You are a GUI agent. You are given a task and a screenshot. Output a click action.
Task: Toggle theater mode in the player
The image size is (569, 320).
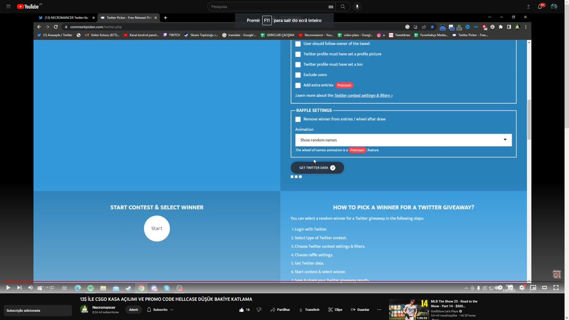point(545,288)
